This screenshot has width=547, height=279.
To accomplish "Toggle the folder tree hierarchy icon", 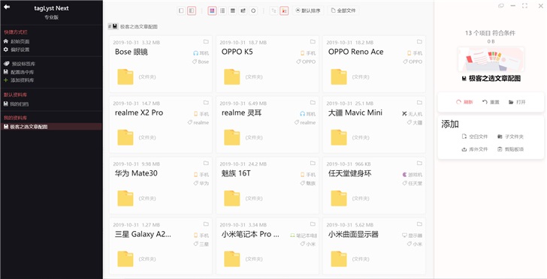I will point(273,10).
